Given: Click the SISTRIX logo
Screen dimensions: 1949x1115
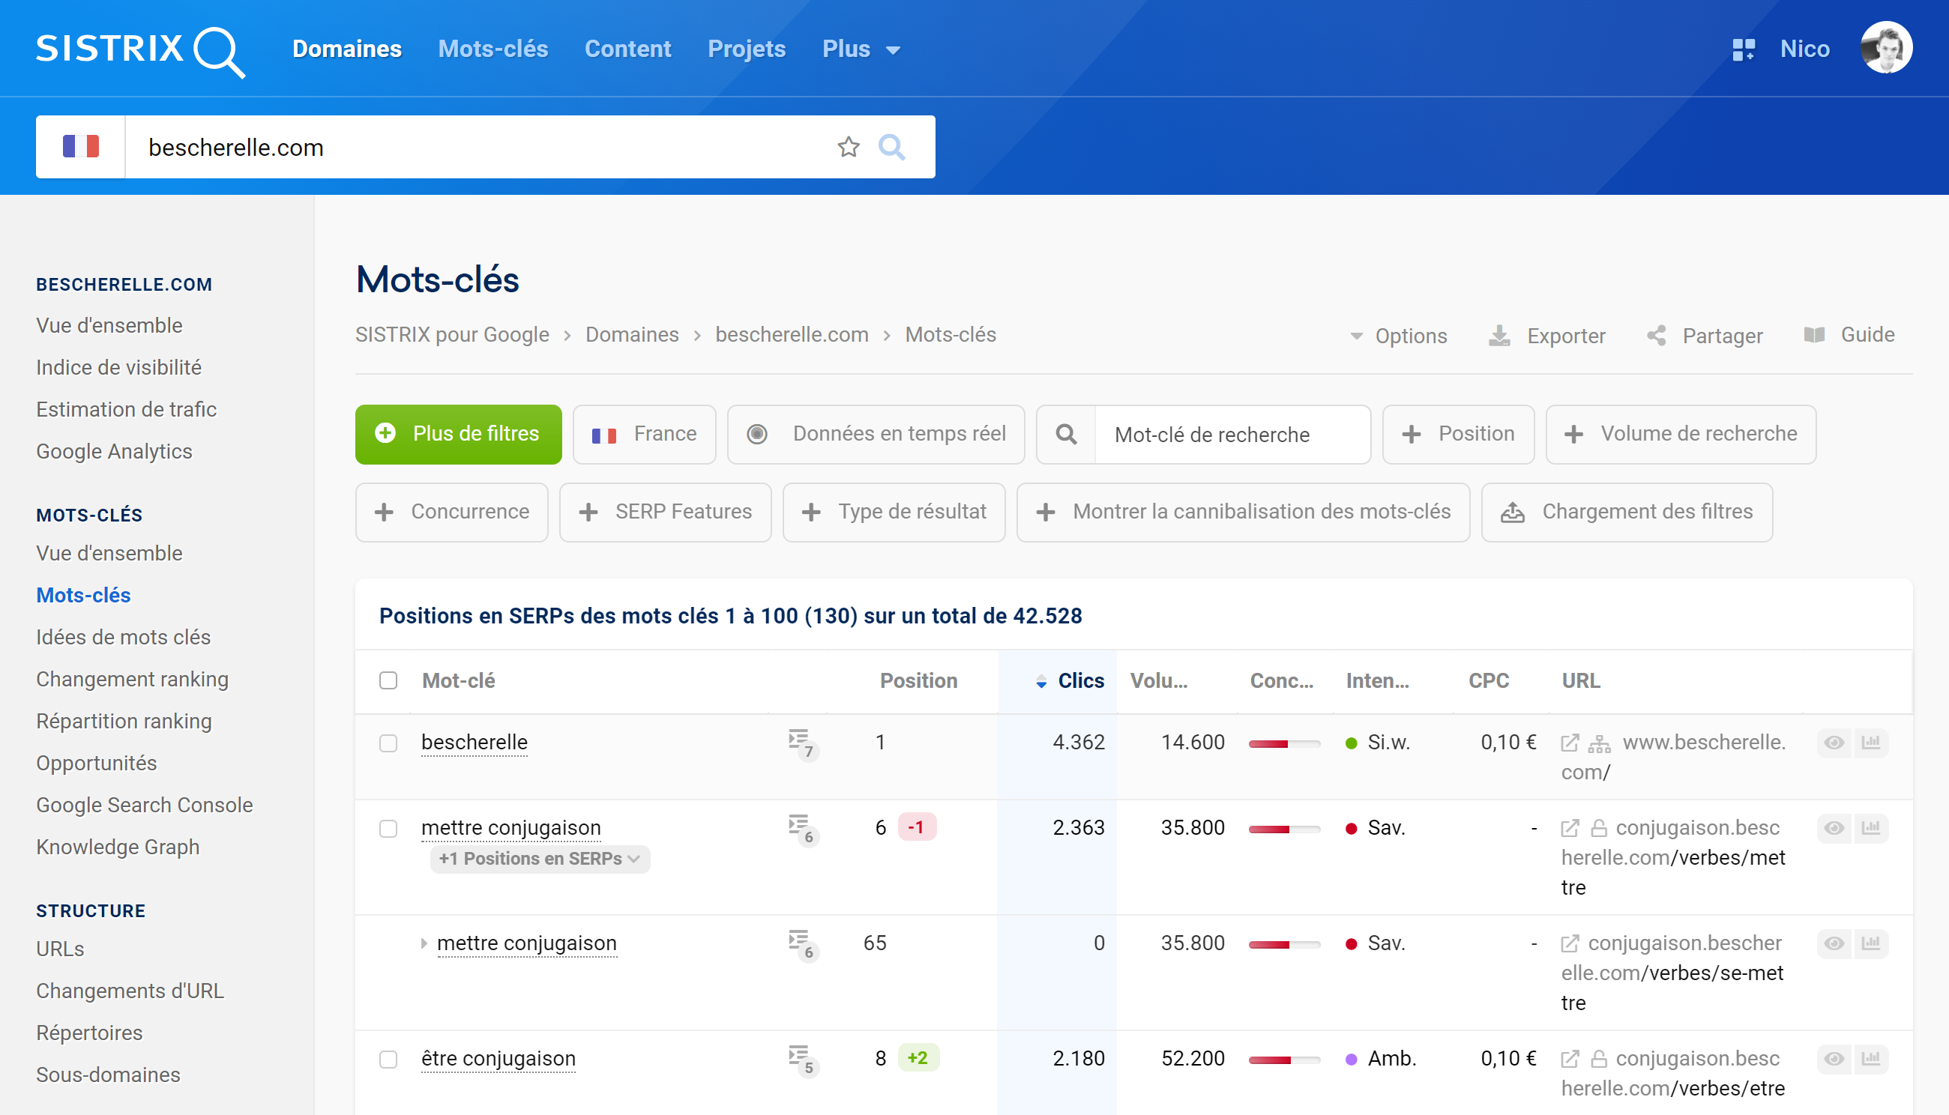Looking at the screenshot, I should click(x=140, y=50).
